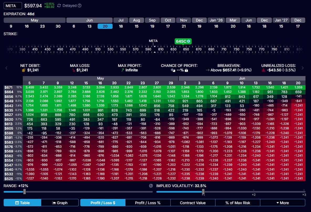Toggle display to Profit / Loss %
Viewport: 311px width, 212px height.
pos(147,203)
